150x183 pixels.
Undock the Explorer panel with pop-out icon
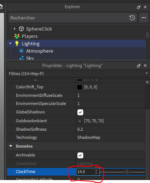[139, 7]
